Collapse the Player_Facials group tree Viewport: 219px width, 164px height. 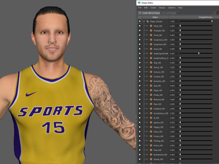tap(144, 21)
